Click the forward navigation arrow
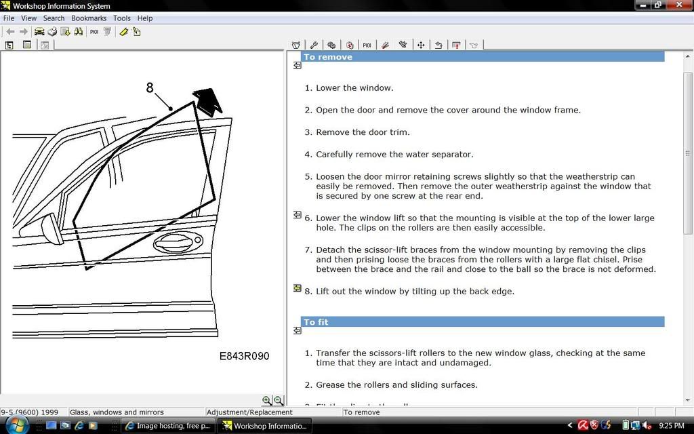694x434 pixels. tap(22, 31)
